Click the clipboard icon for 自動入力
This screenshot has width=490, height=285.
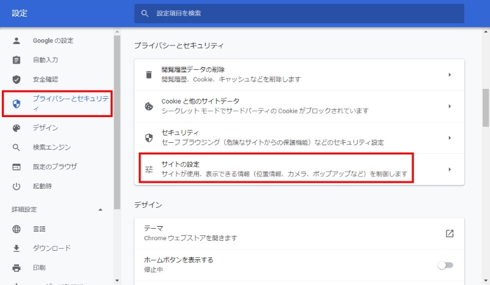click(17, 60)
